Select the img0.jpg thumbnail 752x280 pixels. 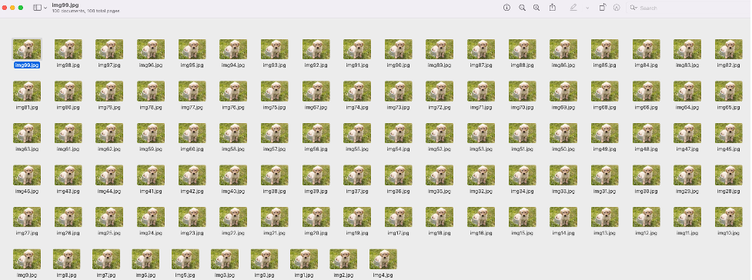pos(264,259)
